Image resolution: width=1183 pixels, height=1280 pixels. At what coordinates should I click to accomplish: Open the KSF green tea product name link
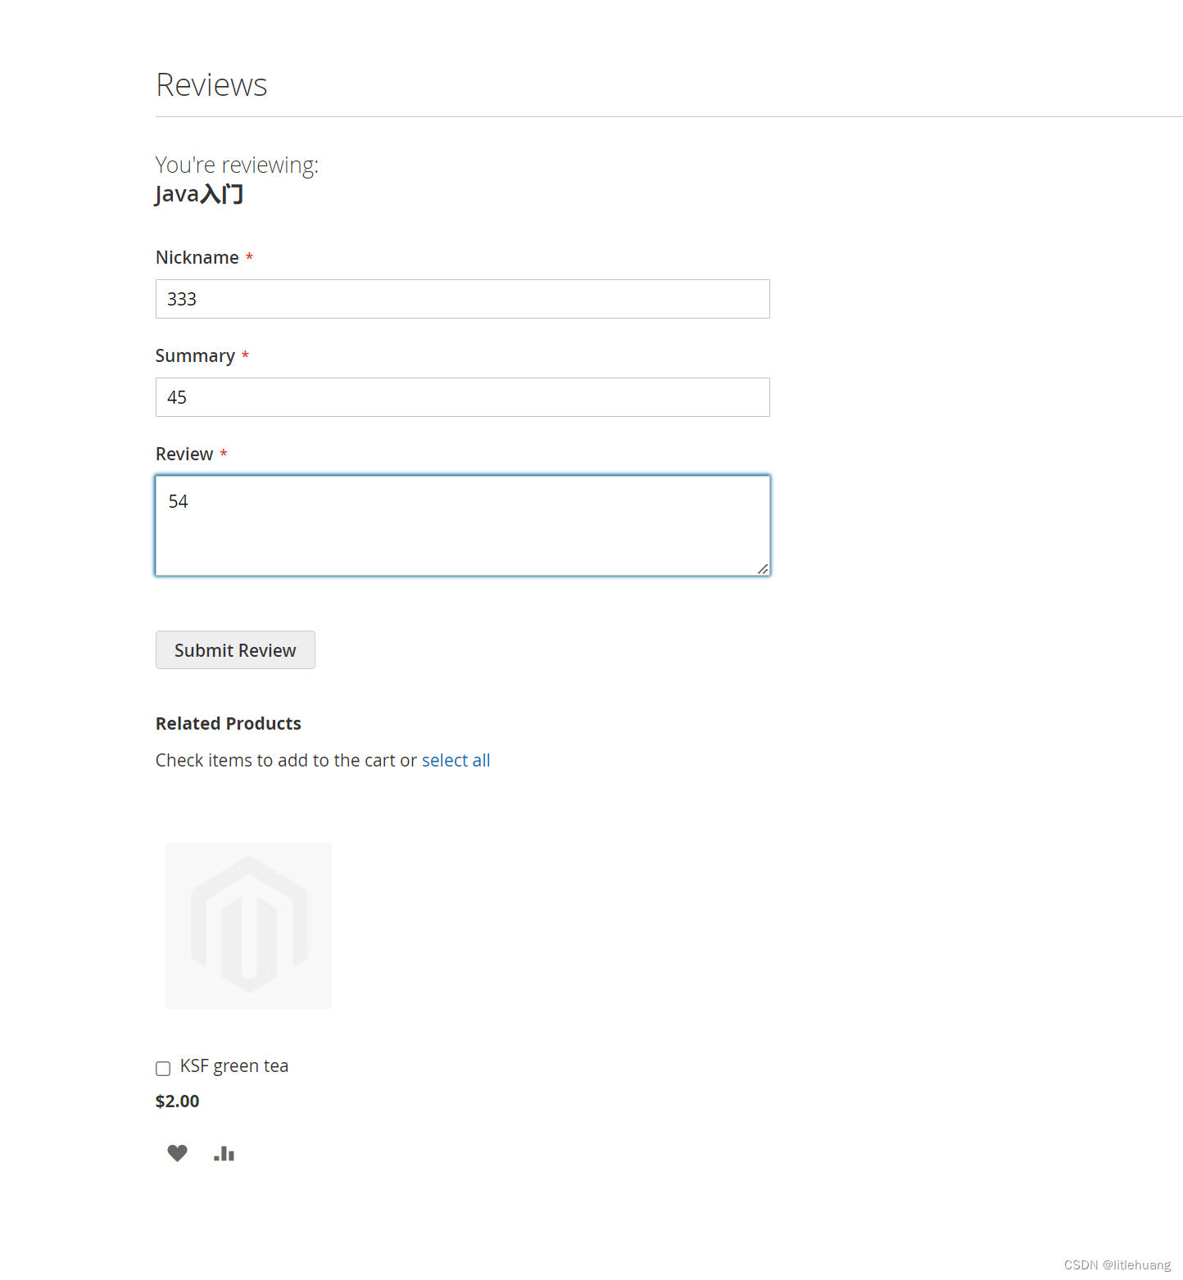coord(234,1065)
